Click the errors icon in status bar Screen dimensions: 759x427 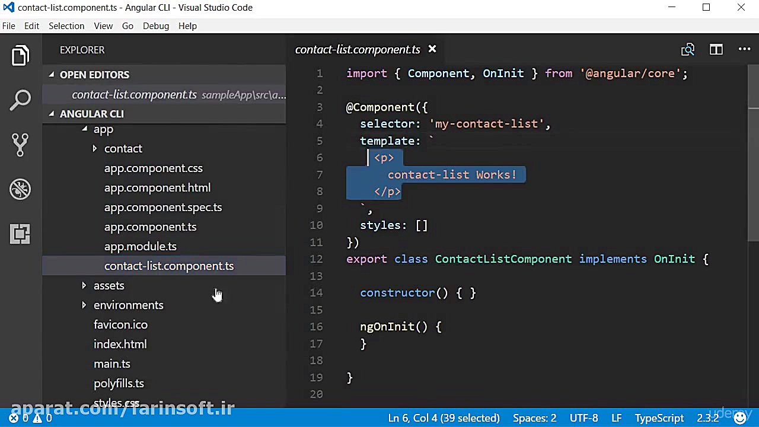coord(14,418)
